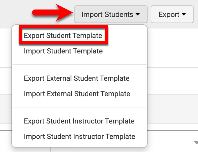The width and height of the screenshot is (198, 152).
Task: Click the caret arrow on Import Students
Action: 137,14
